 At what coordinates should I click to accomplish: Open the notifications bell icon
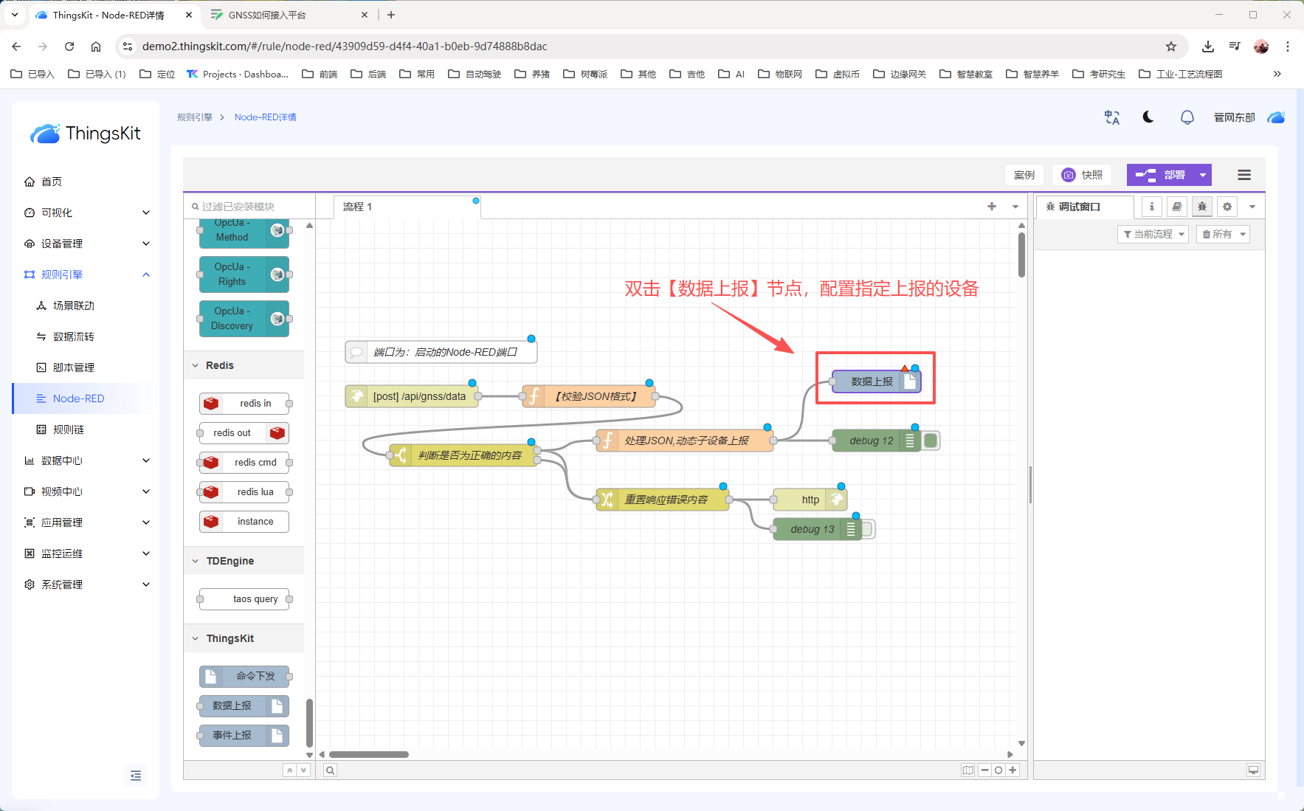tap(1187, 117)
